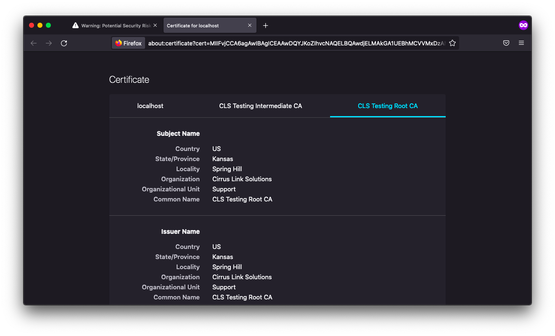Select the CLS Testing Root CA tab

click(x=388, y=106)
